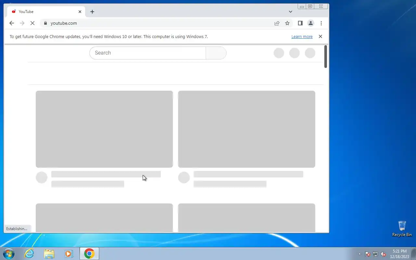This screenshot has width=416, height=260.
Task: Restore down the Chrome window
Action: pyautogui.click(x=310, y=6)
